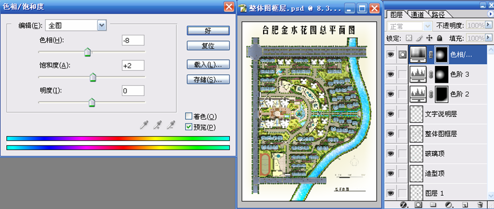This screenshot has width=494, height=209.
Task: Click the lock transparent pixels icon
Action: (x=409, y=38)
